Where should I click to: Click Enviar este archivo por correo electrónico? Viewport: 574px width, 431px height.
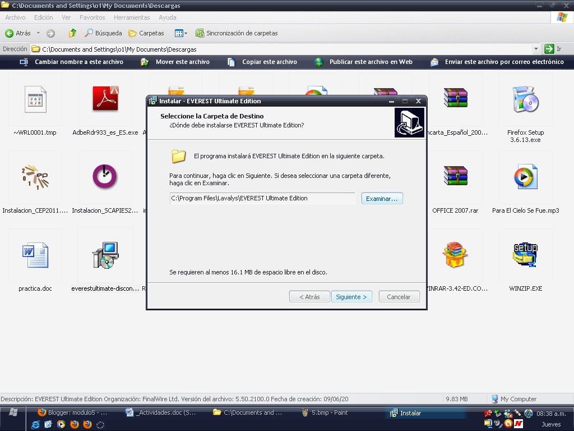(x=497, y=62)
